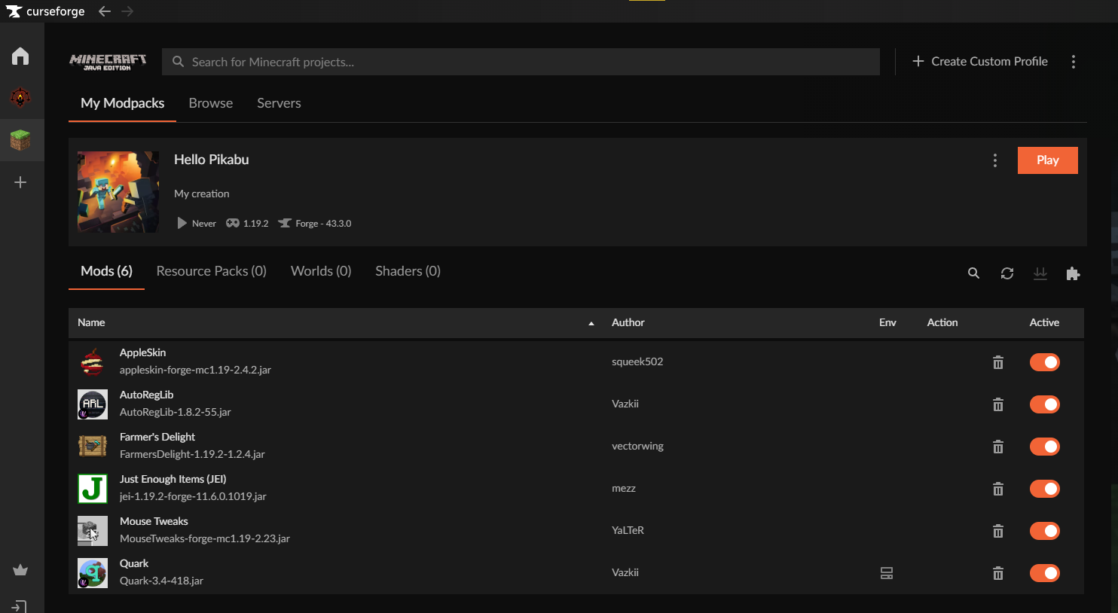
Task: Switch to Resource Packs (0) tab
Action: [212, 271]
